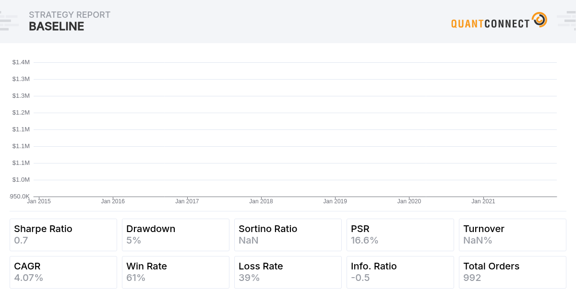
Task: Toggle the Loss Rate metric card
Action: click(x=288, y=272)
